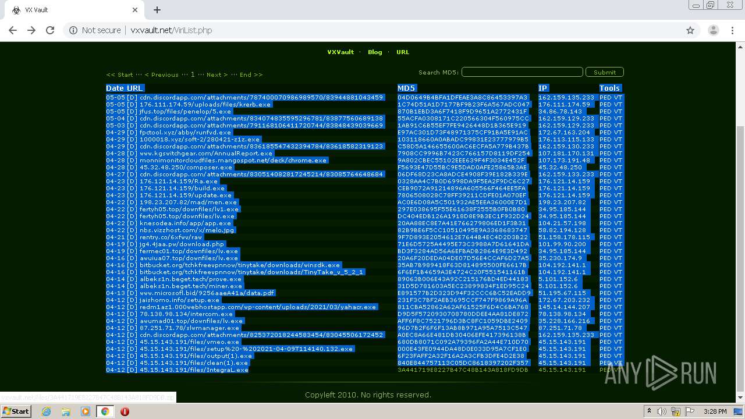745x419 pixels.
Task: Click the Not secure site info icon
Action: point(73,30)
